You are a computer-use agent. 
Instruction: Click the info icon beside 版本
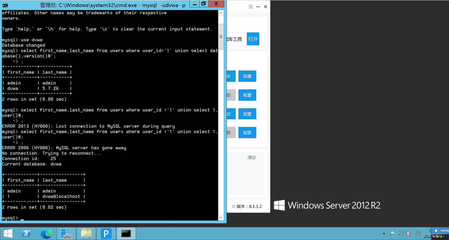234,207
